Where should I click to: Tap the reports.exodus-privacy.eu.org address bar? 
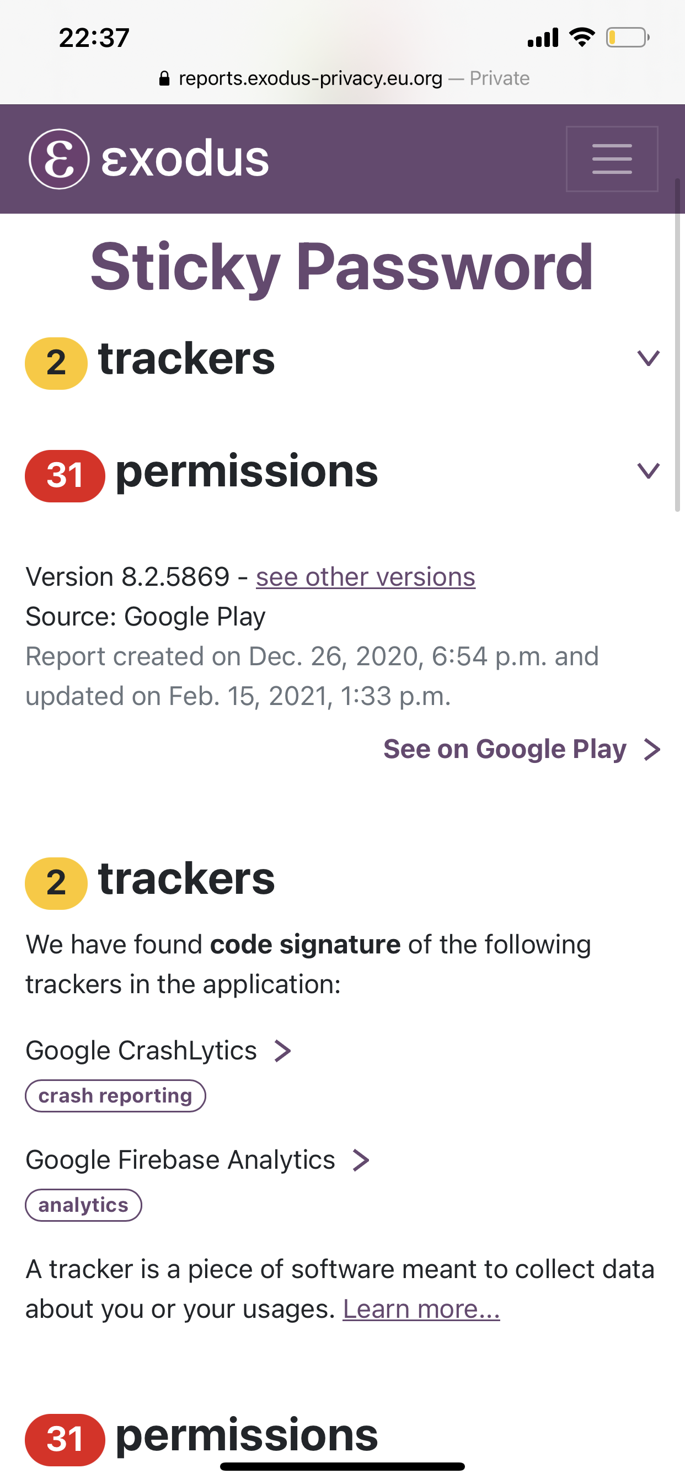click(x=311, y=78)
